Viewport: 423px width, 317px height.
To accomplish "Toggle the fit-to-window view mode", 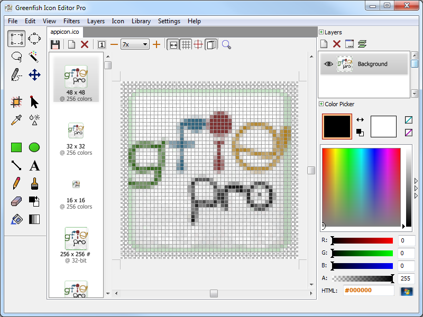I will 173,44.
